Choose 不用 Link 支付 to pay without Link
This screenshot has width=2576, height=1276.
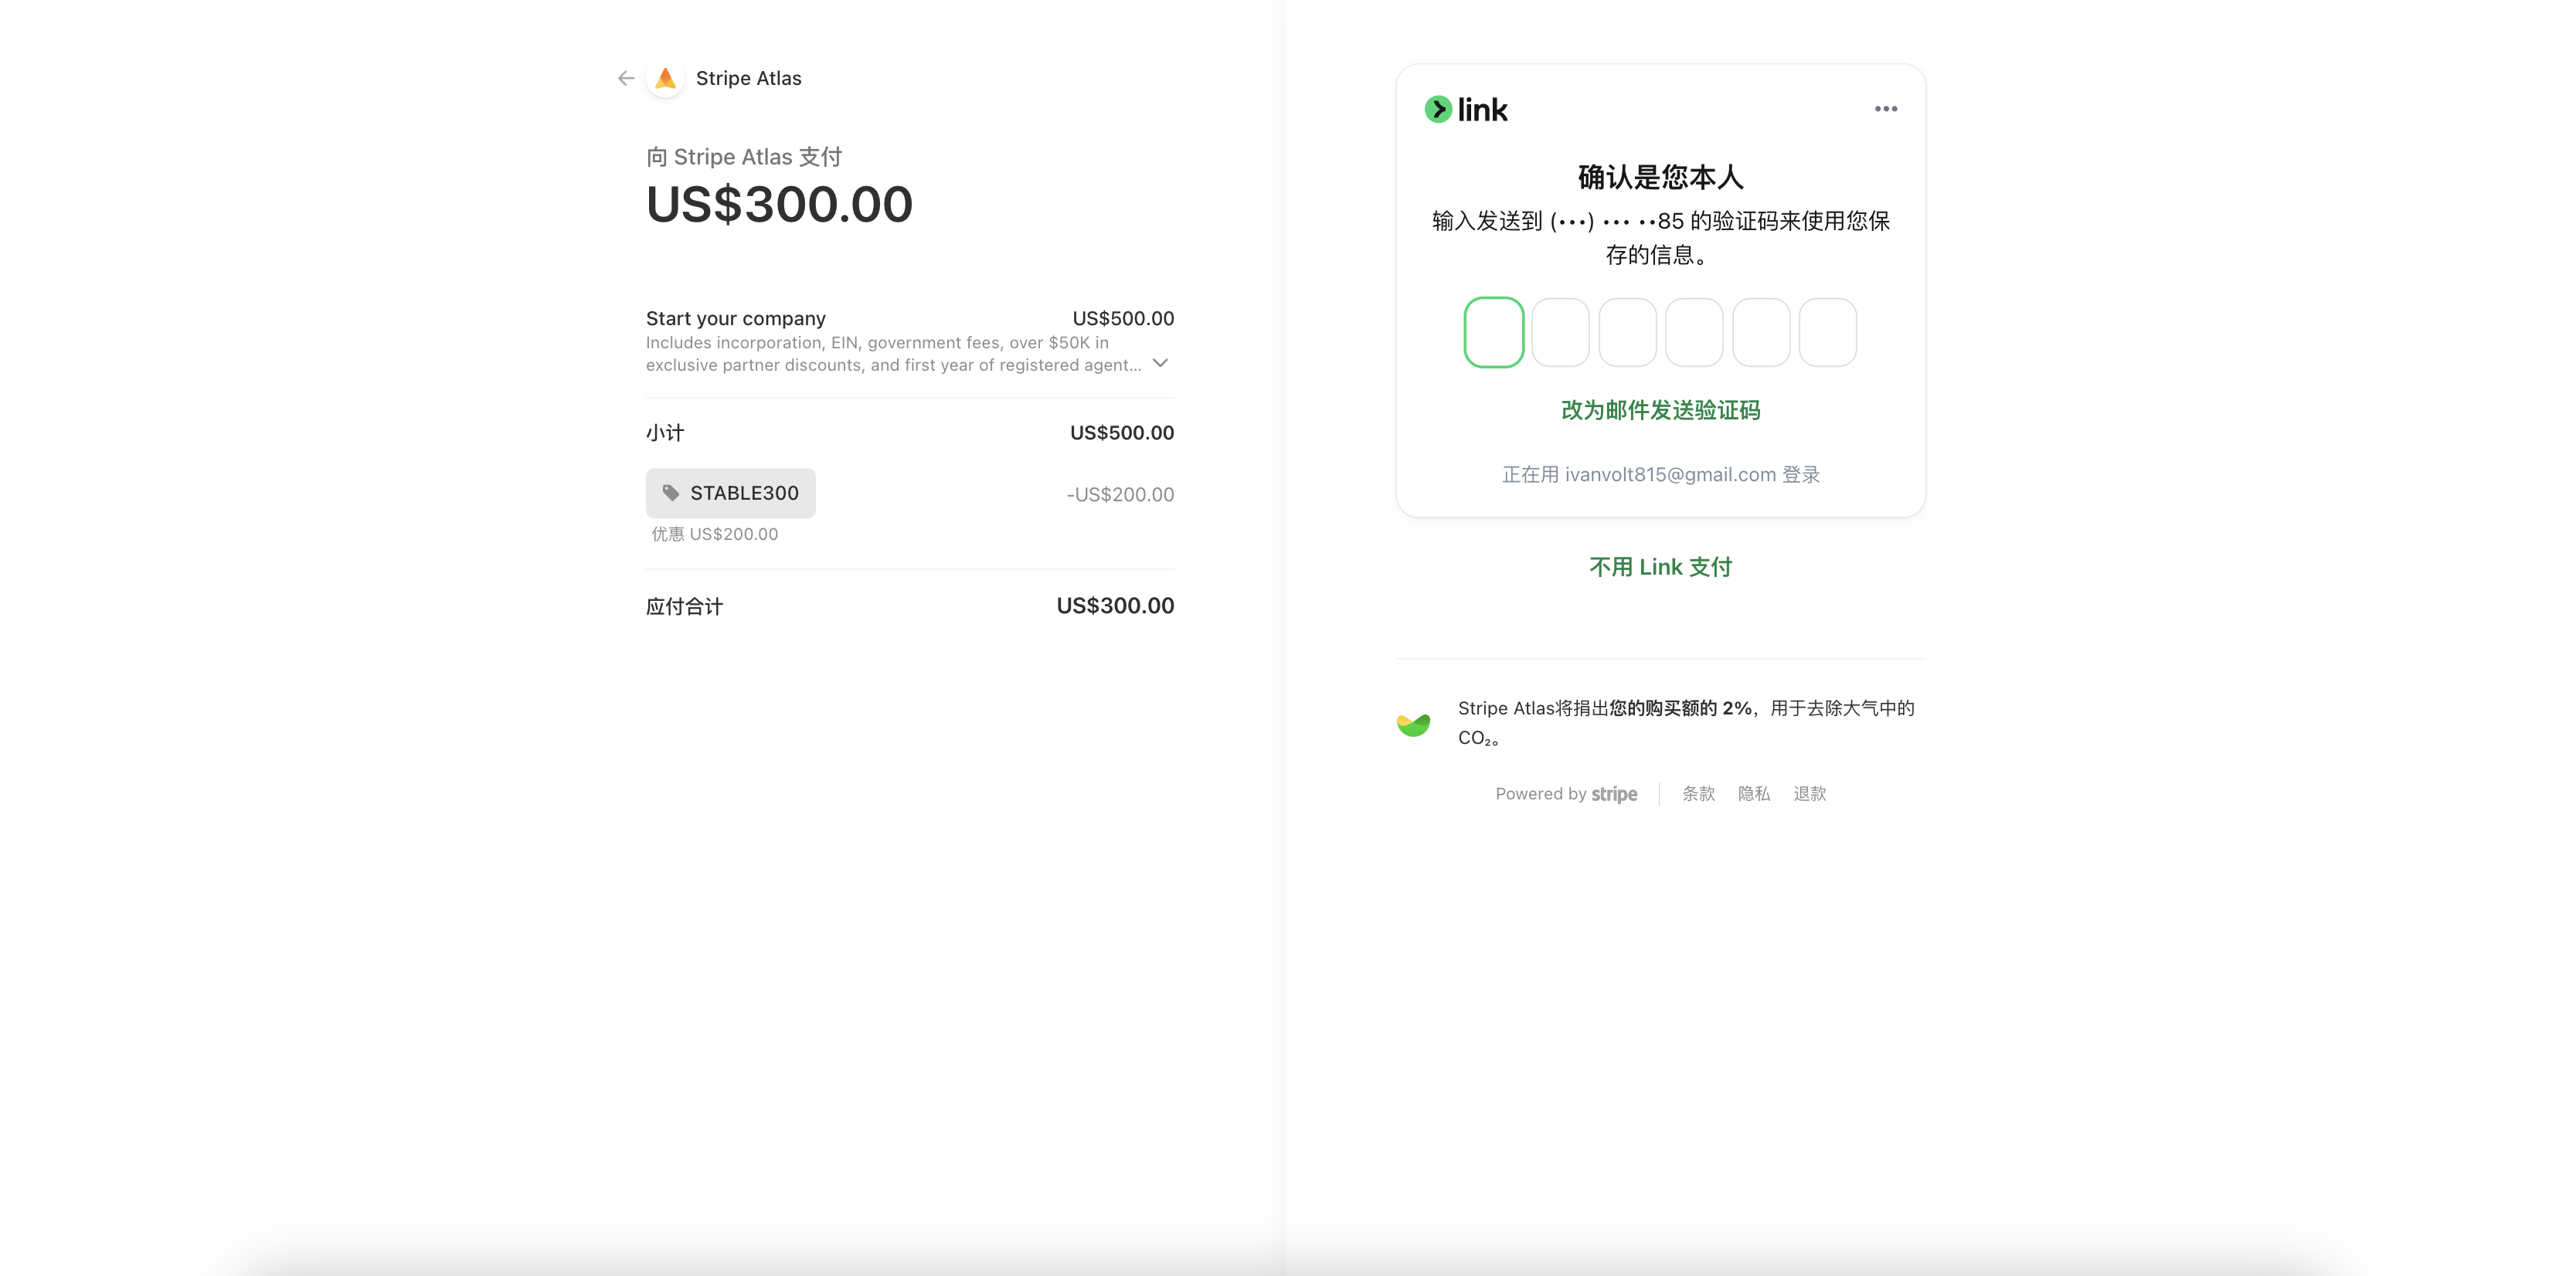coord(1660,567)
